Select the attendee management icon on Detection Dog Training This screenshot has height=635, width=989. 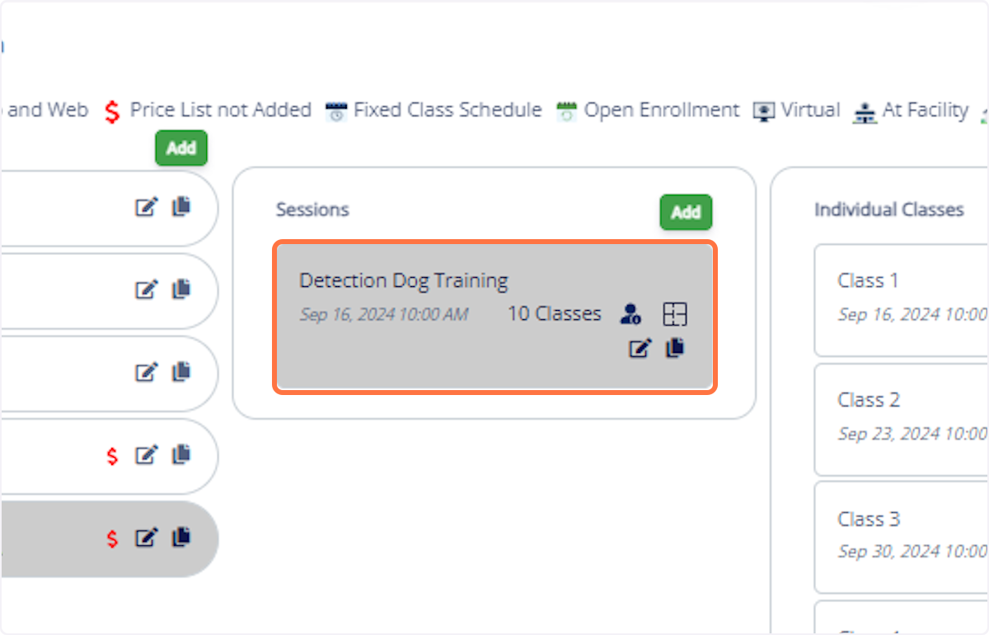pos(630,314)
